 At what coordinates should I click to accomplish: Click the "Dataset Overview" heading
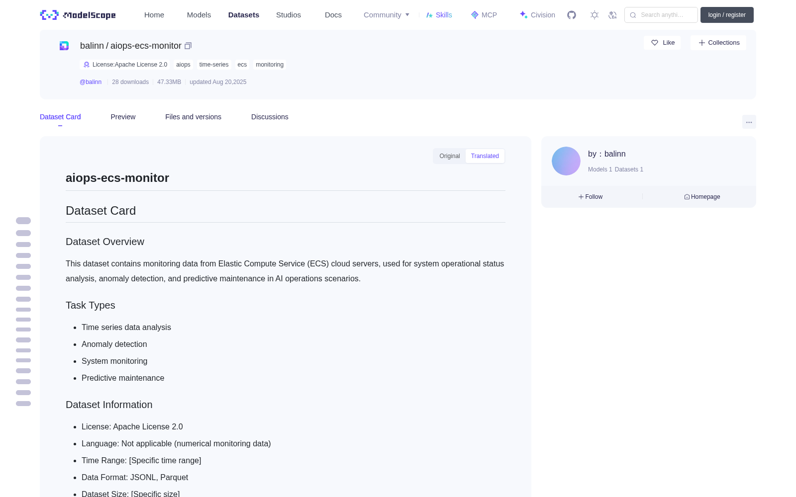(x=105, y=242)
